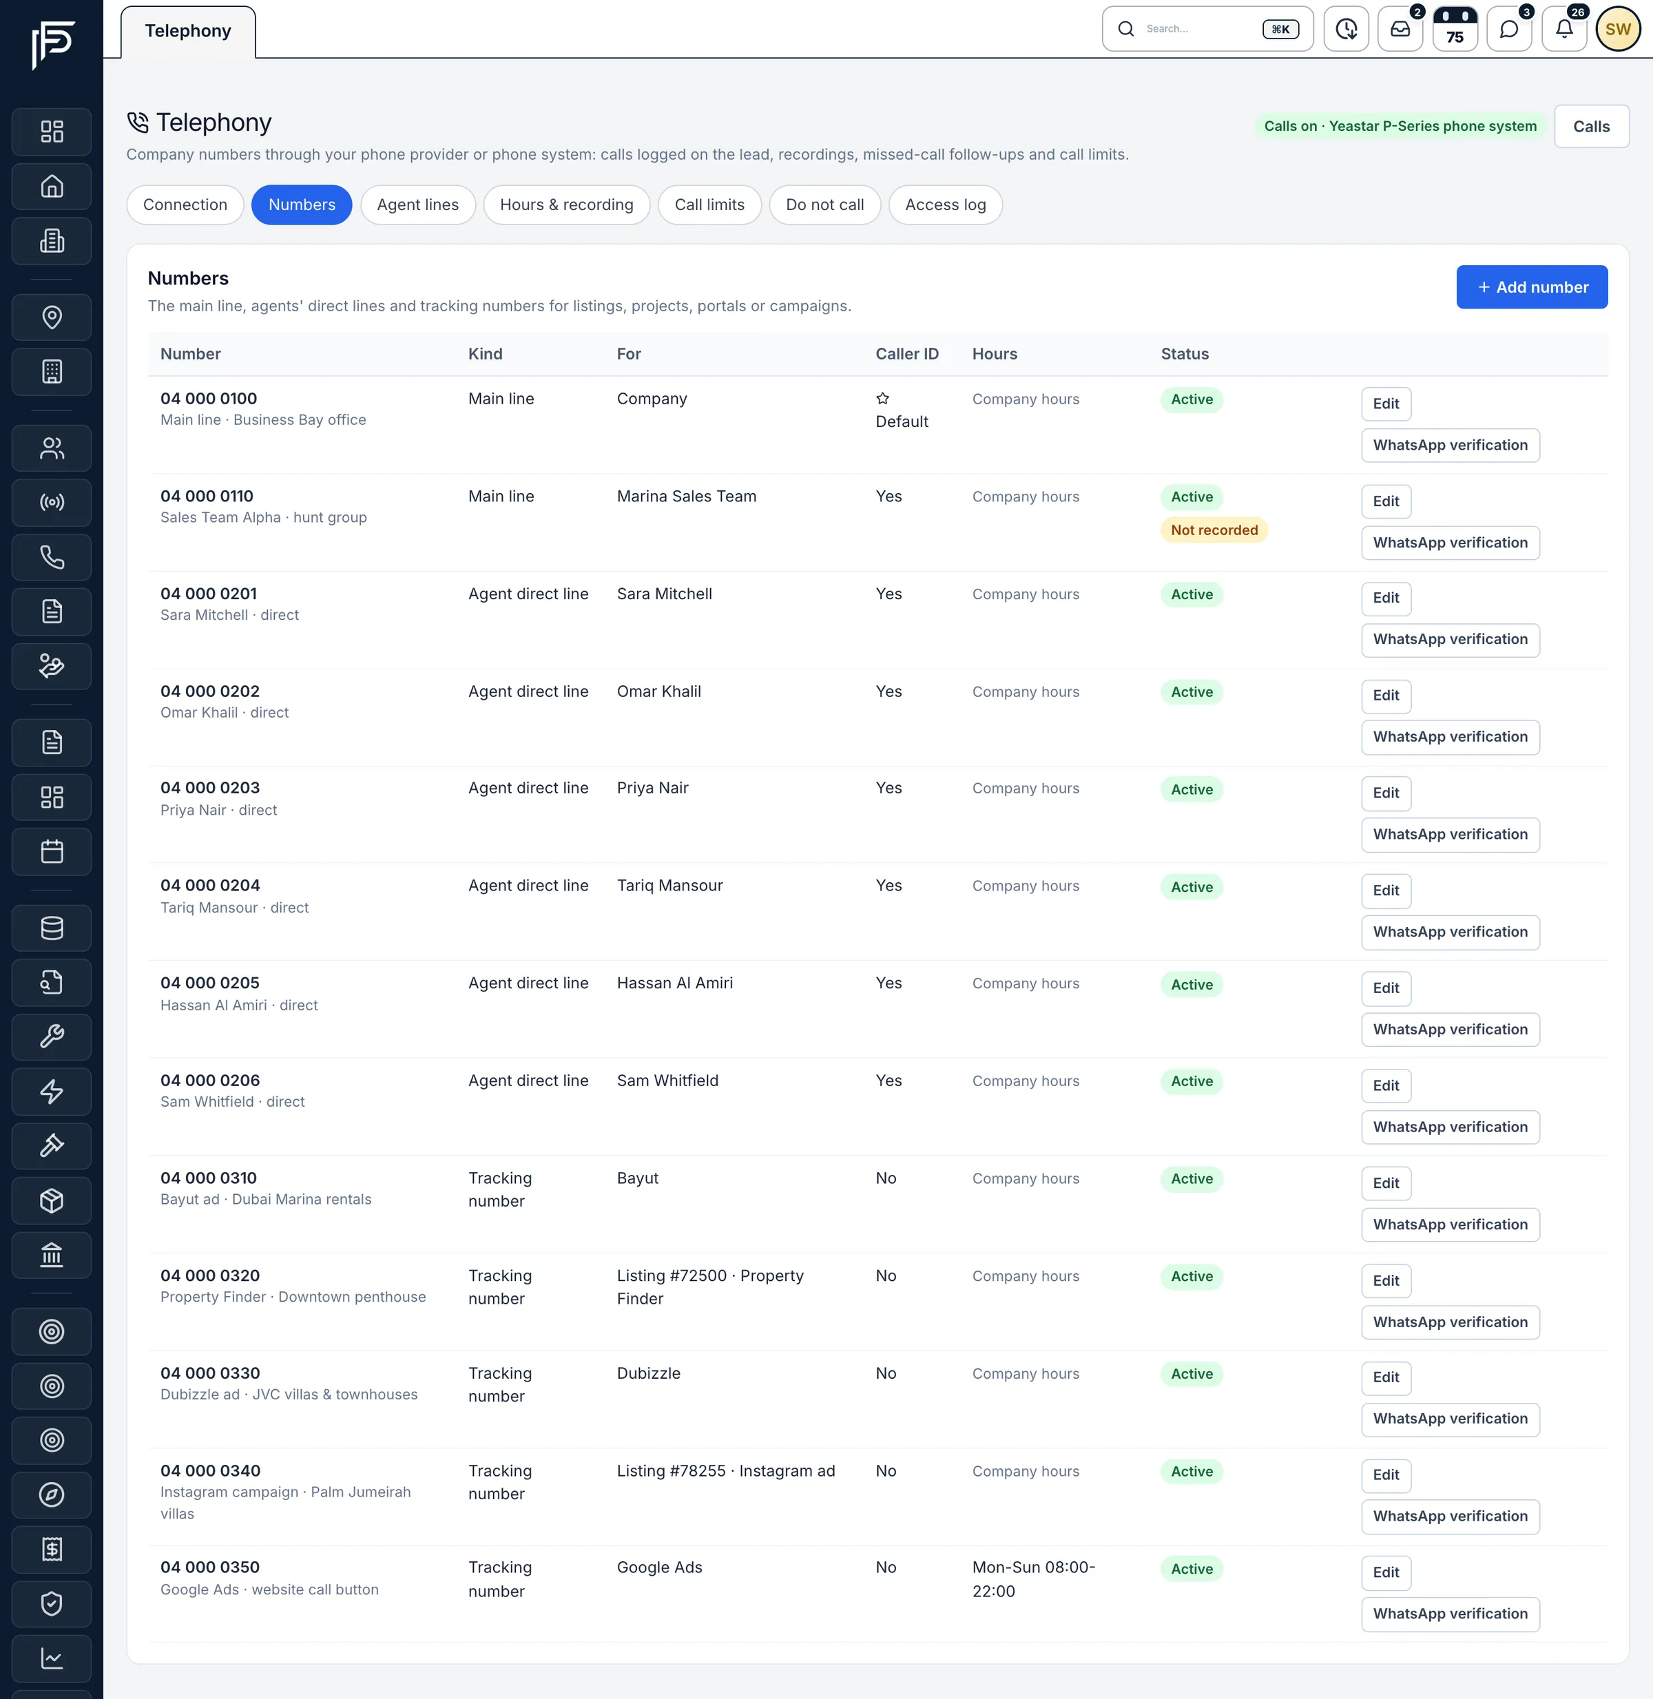Image resolution: width=1653 pixels, height=1699 pixels.
Task: Click the shield check sidebar icon
Action: [x=52, y=1603]
